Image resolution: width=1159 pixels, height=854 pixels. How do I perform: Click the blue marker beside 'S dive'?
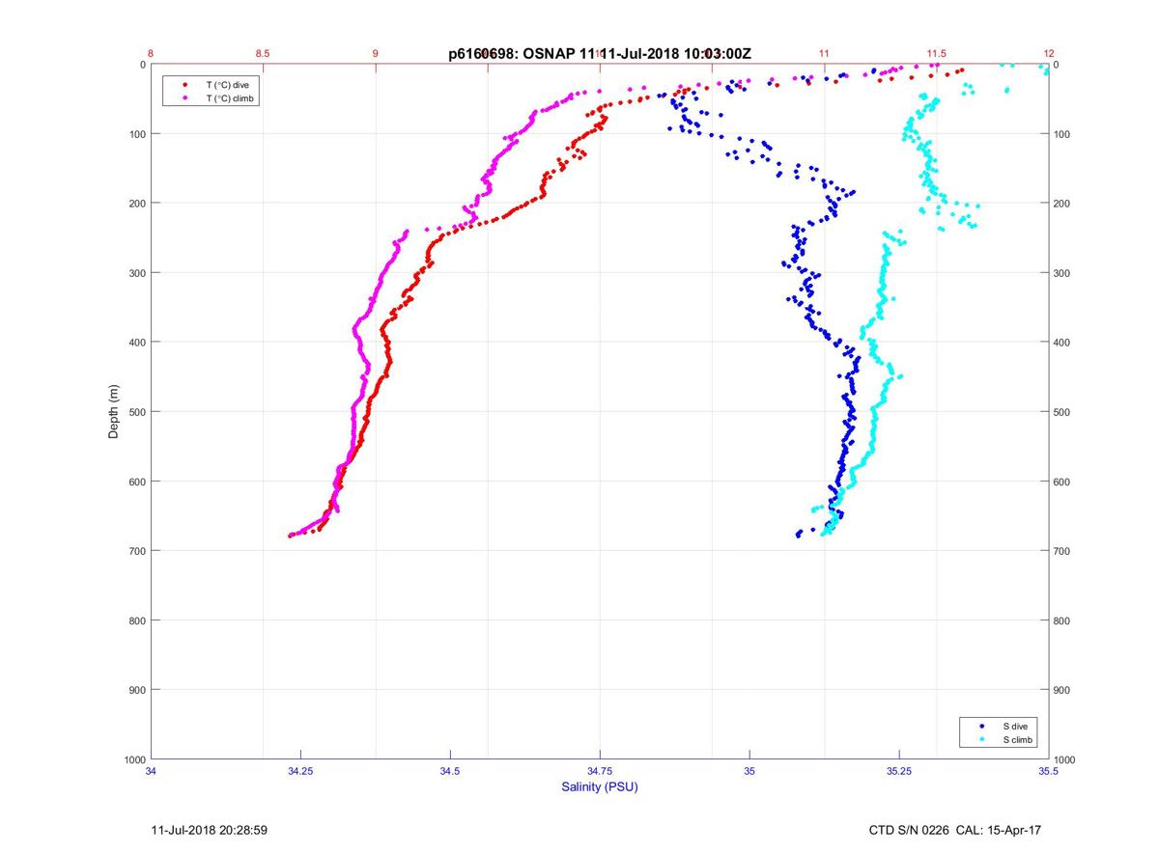(982, 726)
